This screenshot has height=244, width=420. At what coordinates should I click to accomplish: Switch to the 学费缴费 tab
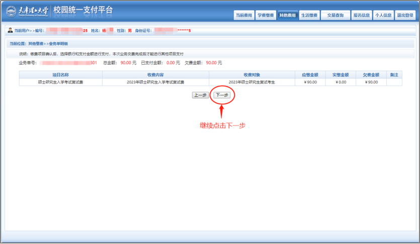(x=266, y=16)
